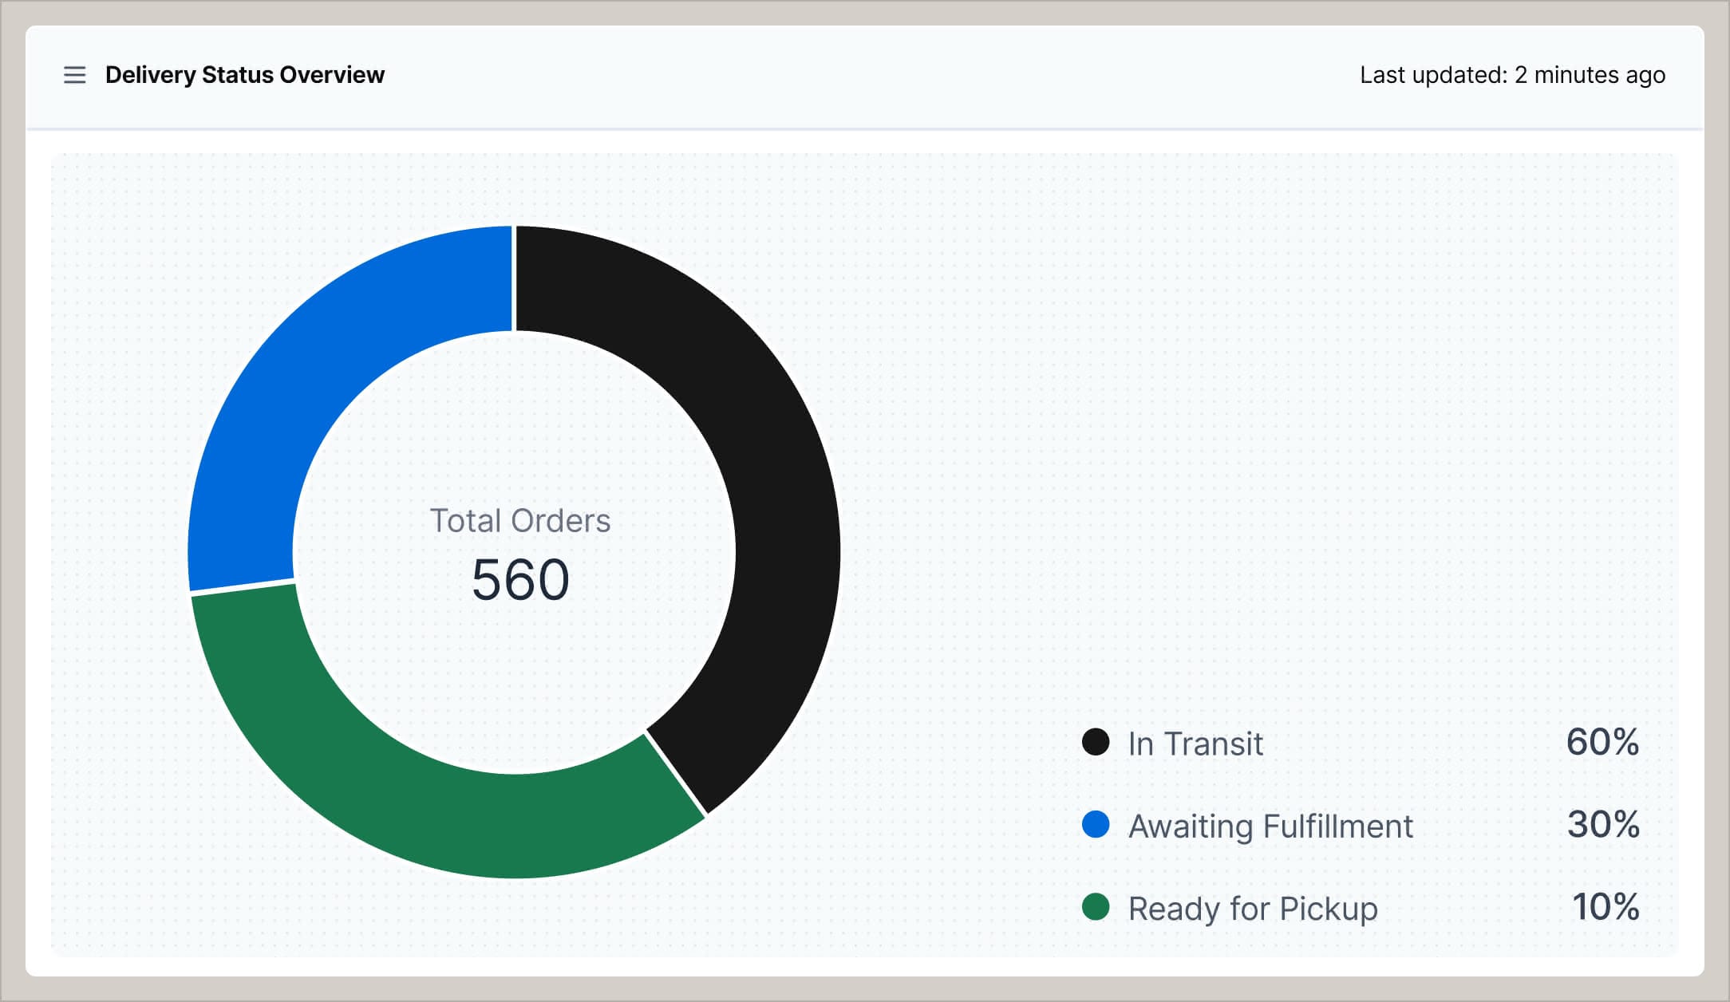Click the Last updated timestamp text

tap(1512, 74)
